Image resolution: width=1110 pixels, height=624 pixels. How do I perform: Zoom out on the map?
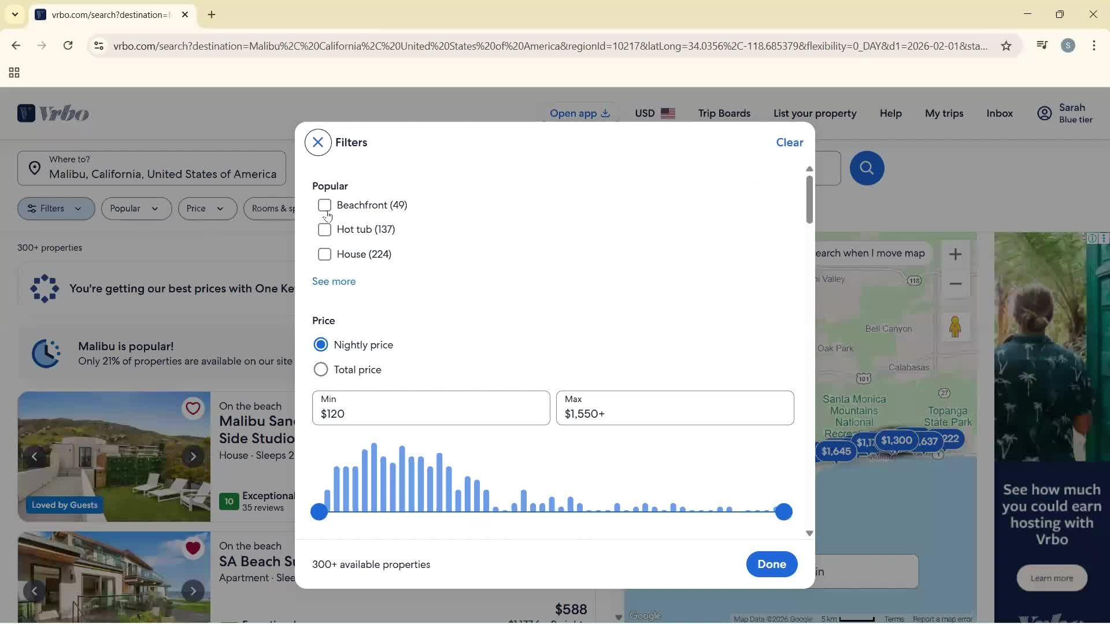click(955, 284)
